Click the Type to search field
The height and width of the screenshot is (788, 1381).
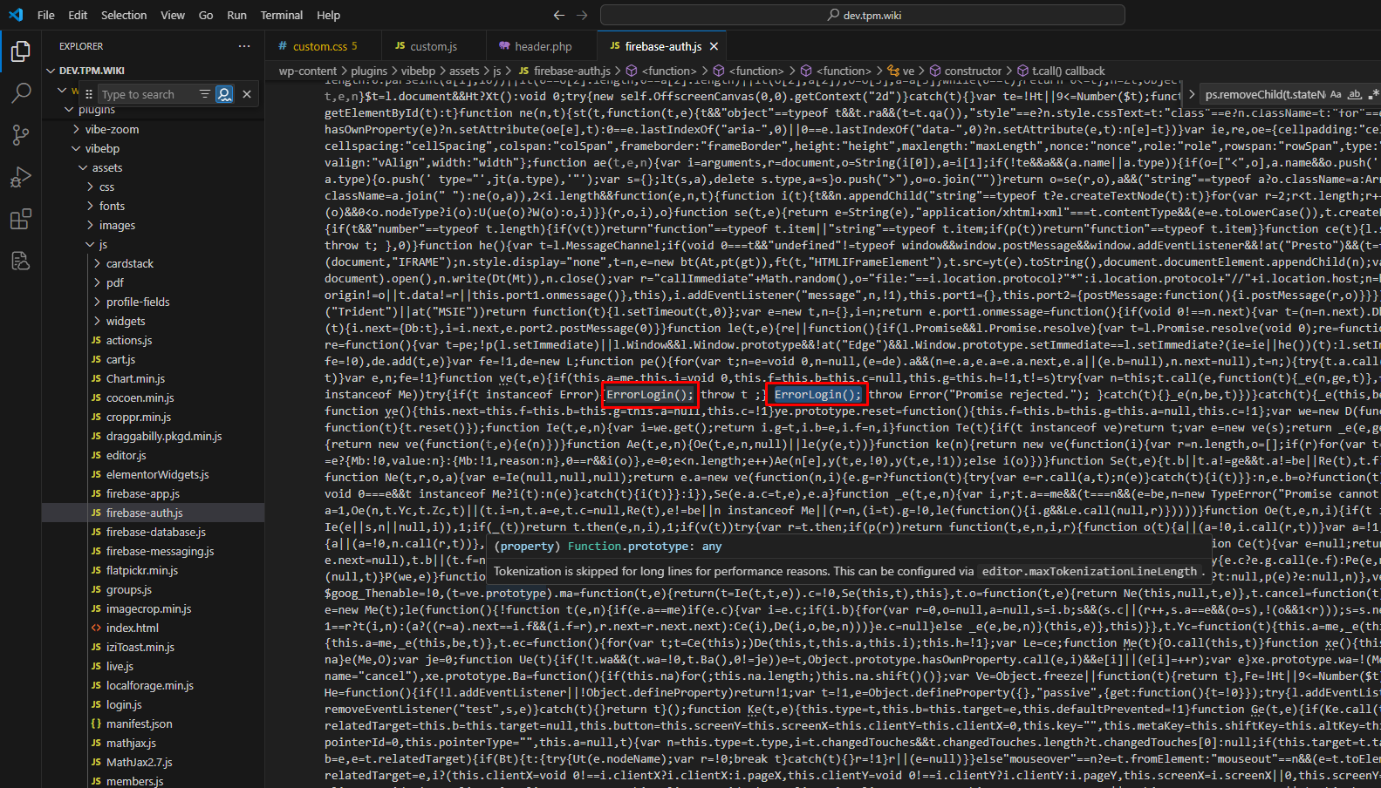tap(146, 94)
